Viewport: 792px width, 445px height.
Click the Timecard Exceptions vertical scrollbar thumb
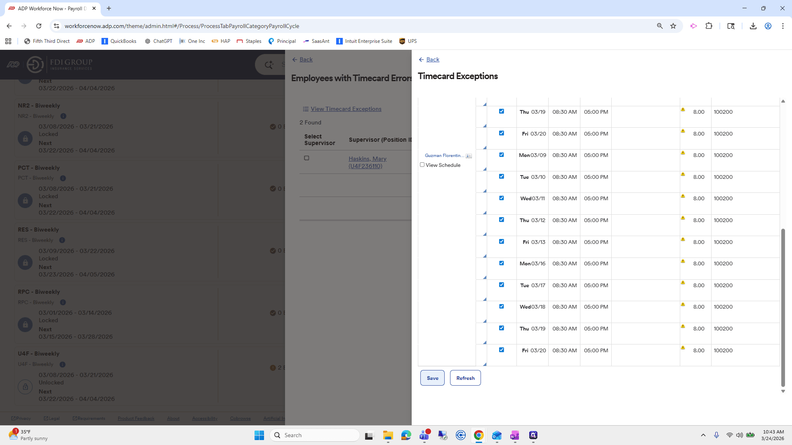(x=783, y=307)
